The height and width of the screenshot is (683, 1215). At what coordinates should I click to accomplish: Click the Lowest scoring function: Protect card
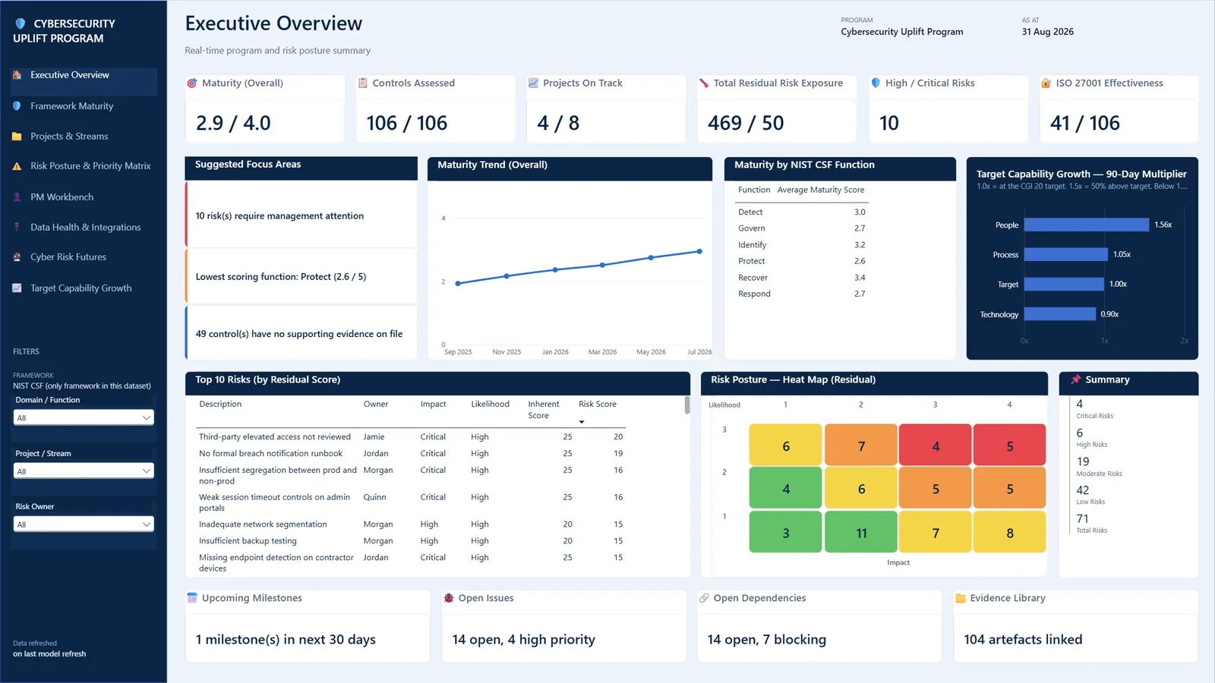301,276
